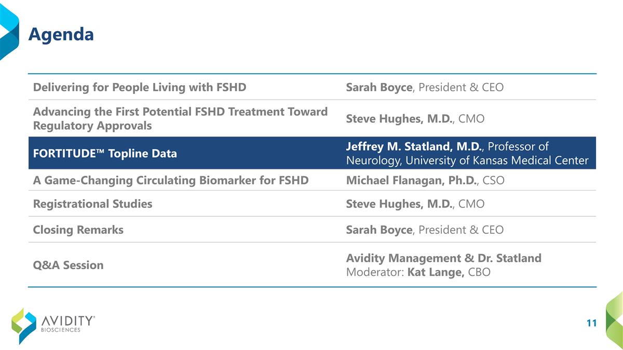Viewport: 623px width, 350px height.
Task: Click Michael Flanagan, Ph.D., CSO
Action: pyautogui.click(x=425, y=180)
